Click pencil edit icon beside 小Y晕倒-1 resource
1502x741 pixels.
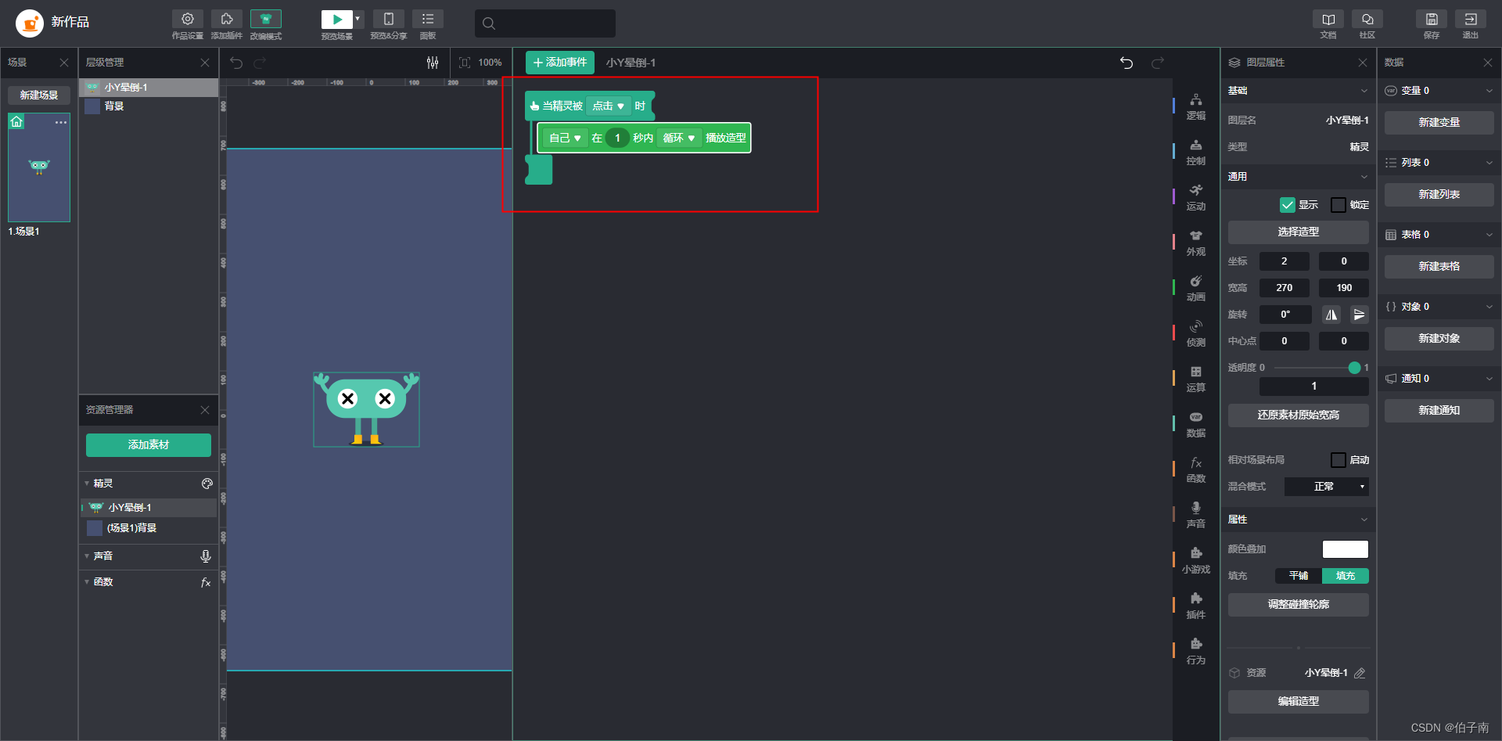click(1360, 673)
